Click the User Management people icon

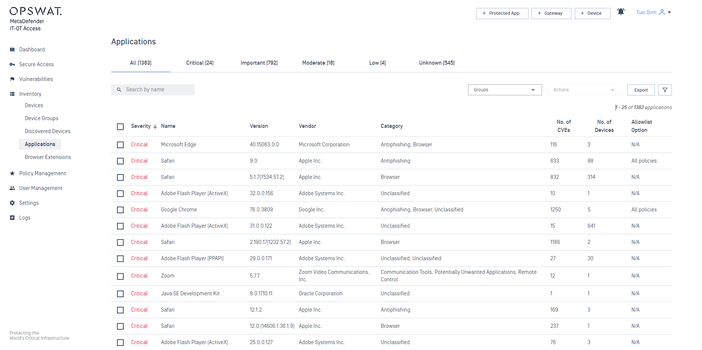[x=12, y=188]
